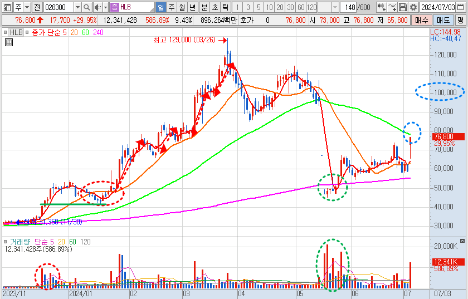Viewport: 468px width, 299px height.
Task: Click the '종가 단순 5' moving average label
Action: pos(49,32)
